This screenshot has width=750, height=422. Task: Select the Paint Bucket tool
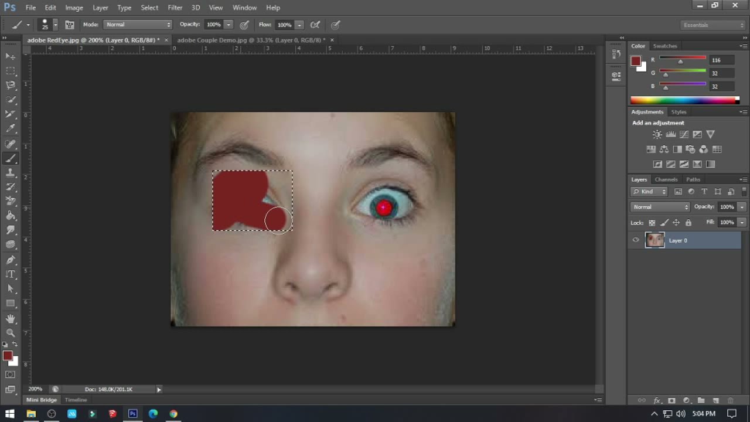click(11, 216)
